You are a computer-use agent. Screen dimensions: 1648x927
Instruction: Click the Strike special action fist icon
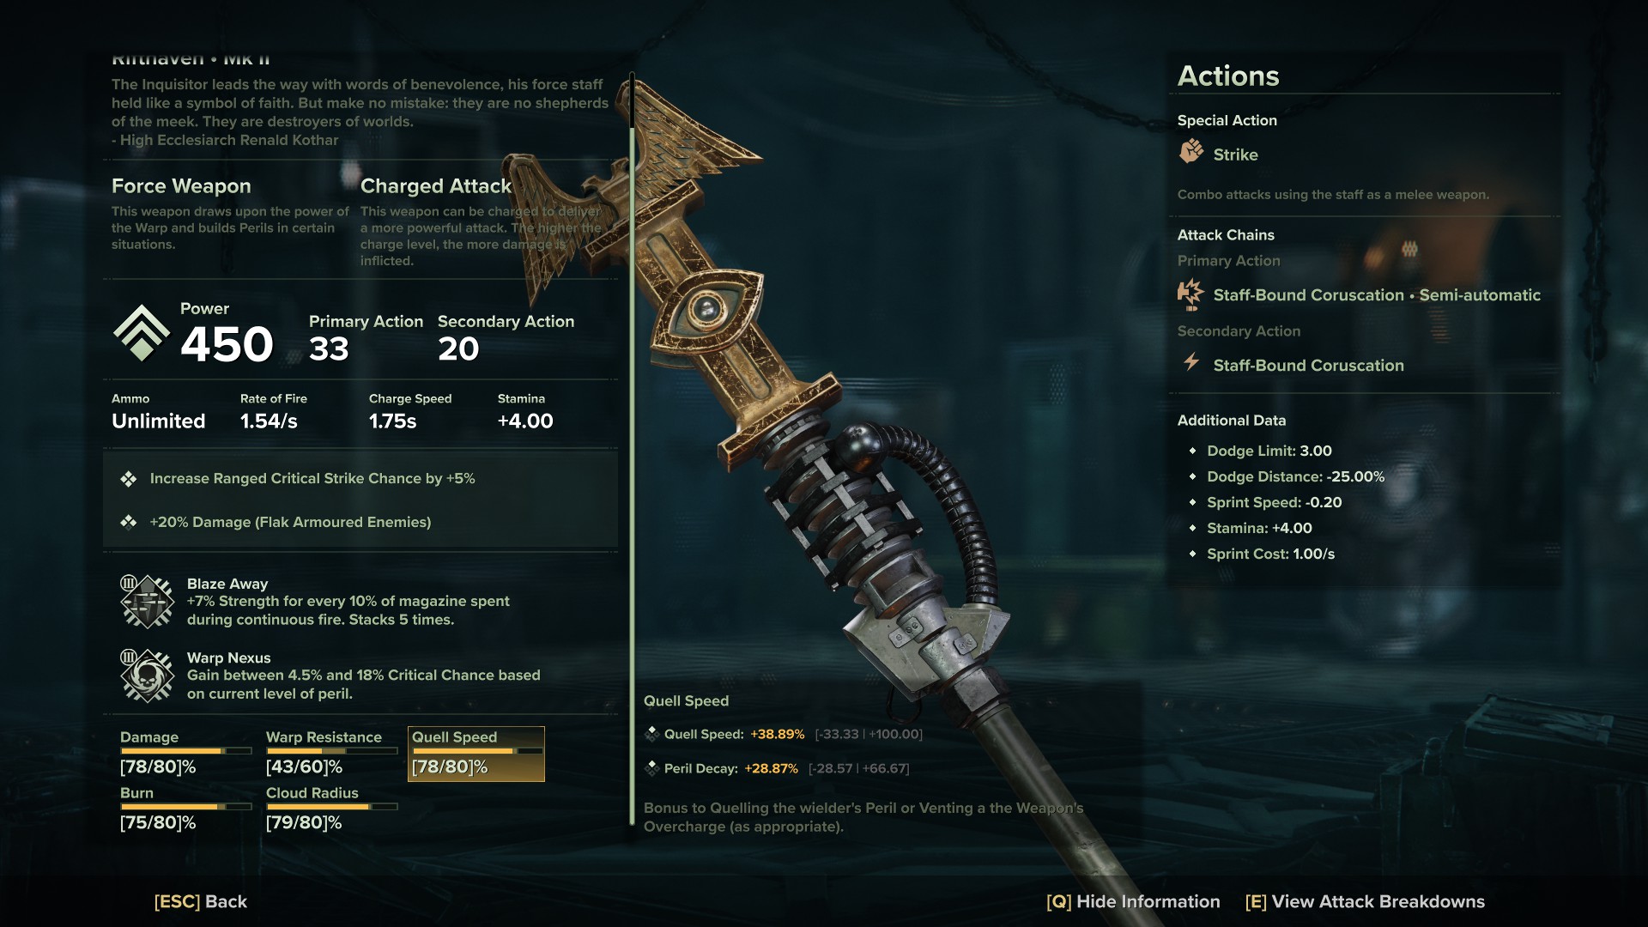1191,152
